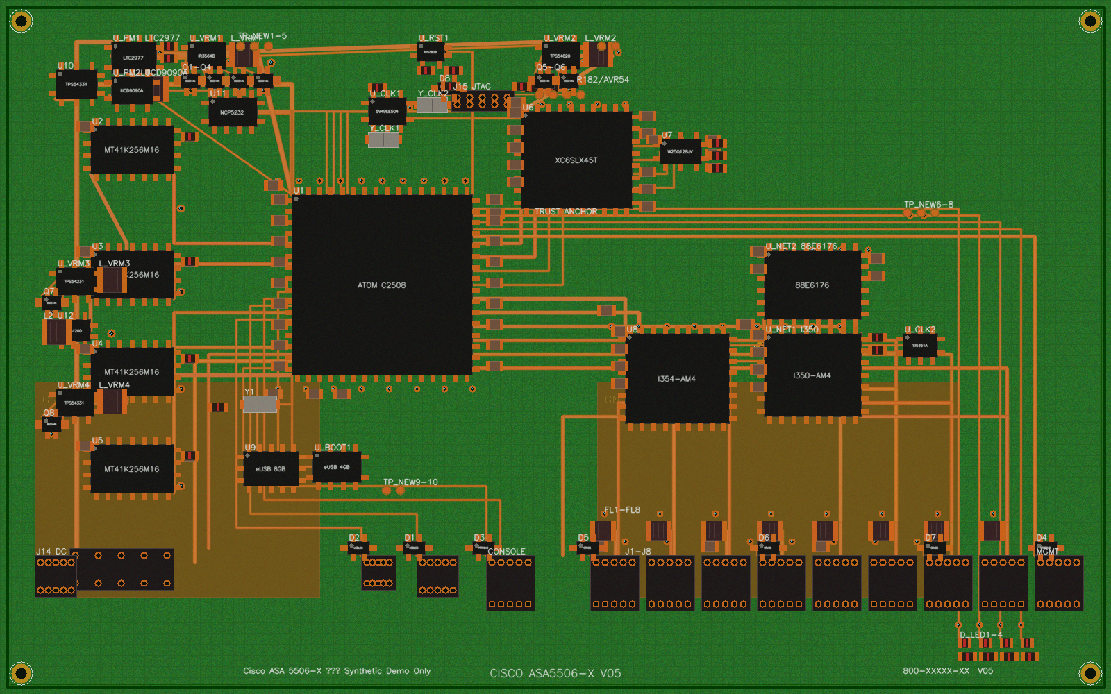Click the 800-XXXXX-XX V05 part number text
Image resolution: width=1111 pixels, height=694 pixels.
pos(948,671)
